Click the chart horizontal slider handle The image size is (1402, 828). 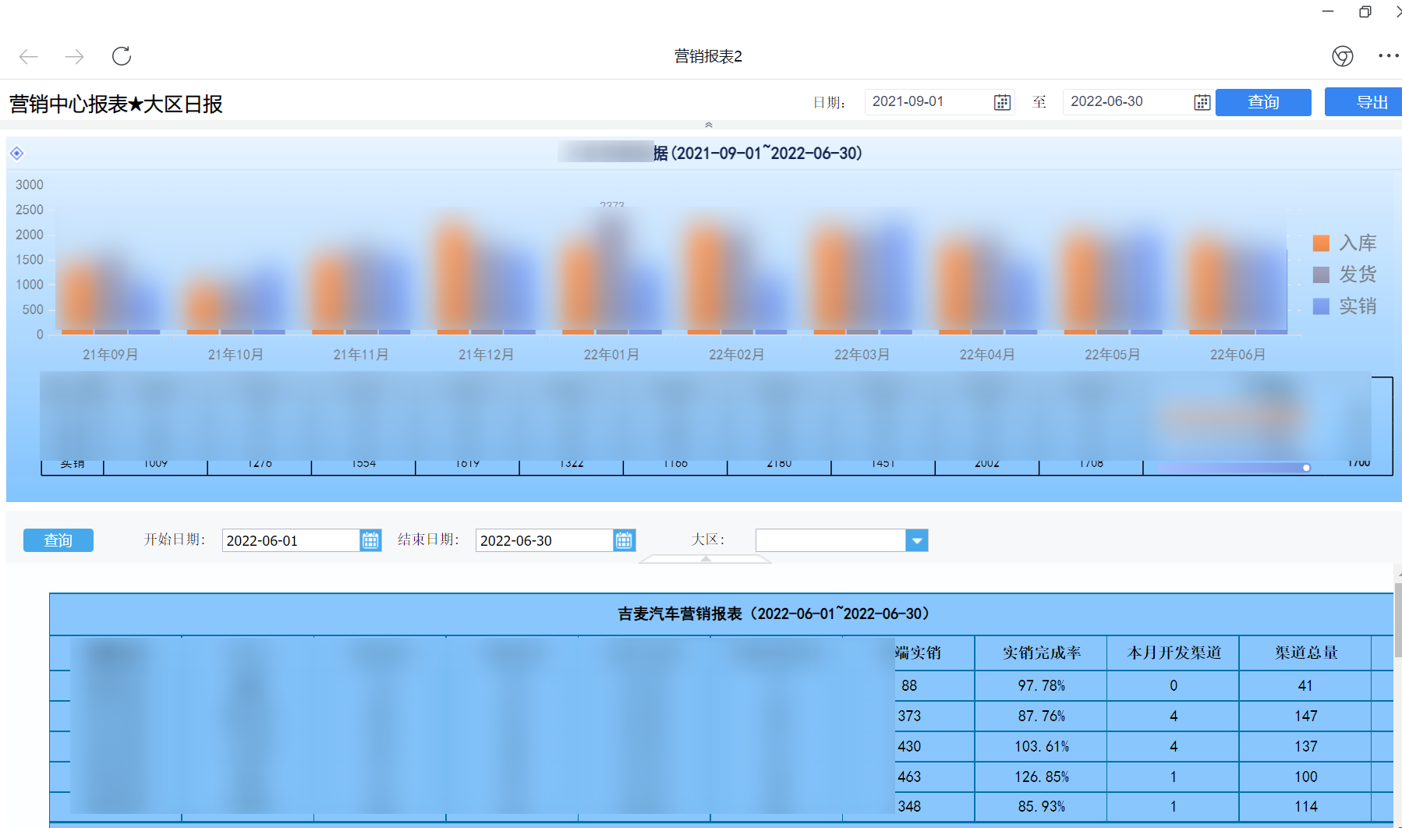point(1306,468)
